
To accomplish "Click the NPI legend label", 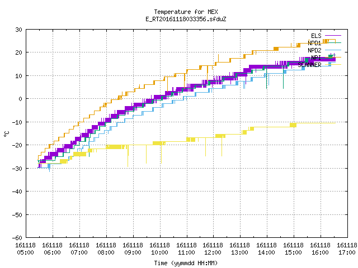I will (316, 58).
